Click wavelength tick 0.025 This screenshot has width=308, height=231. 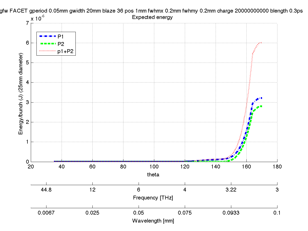(x=92, y=213)
